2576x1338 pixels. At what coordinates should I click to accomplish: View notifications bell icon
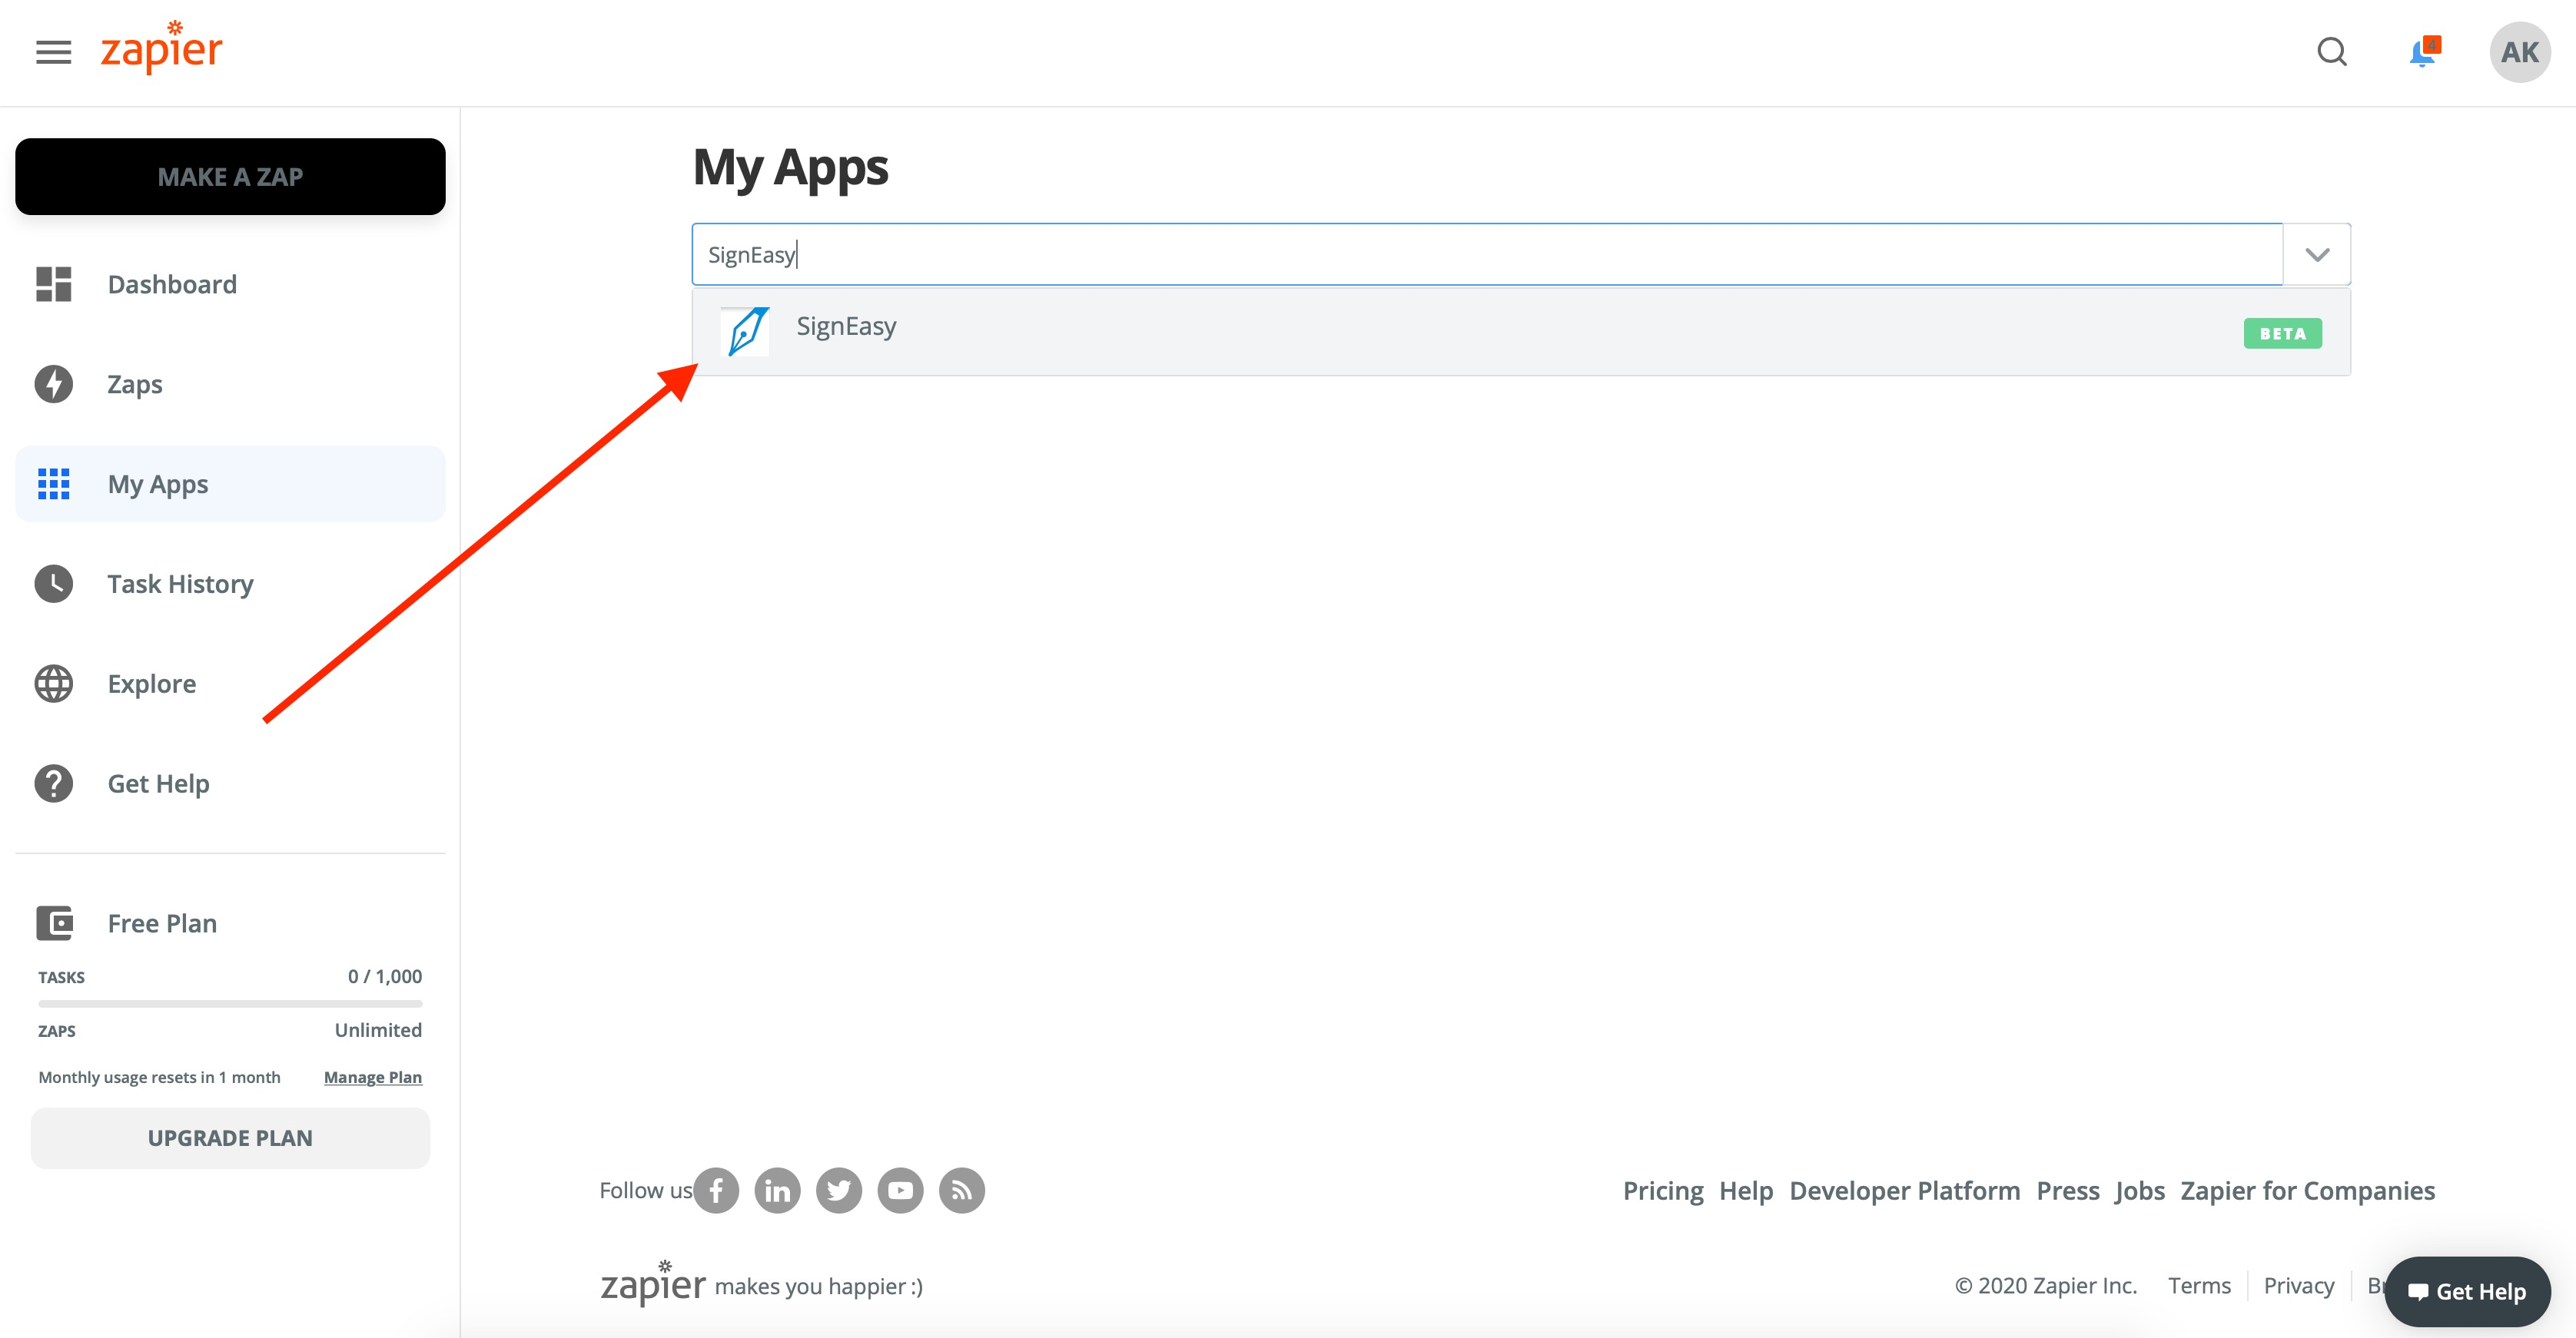coord(2424,52)
